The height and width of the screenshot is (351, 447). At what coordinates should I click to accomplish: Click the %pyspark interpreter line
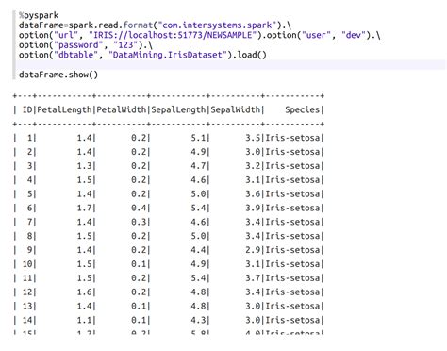(x=39, y=15)
